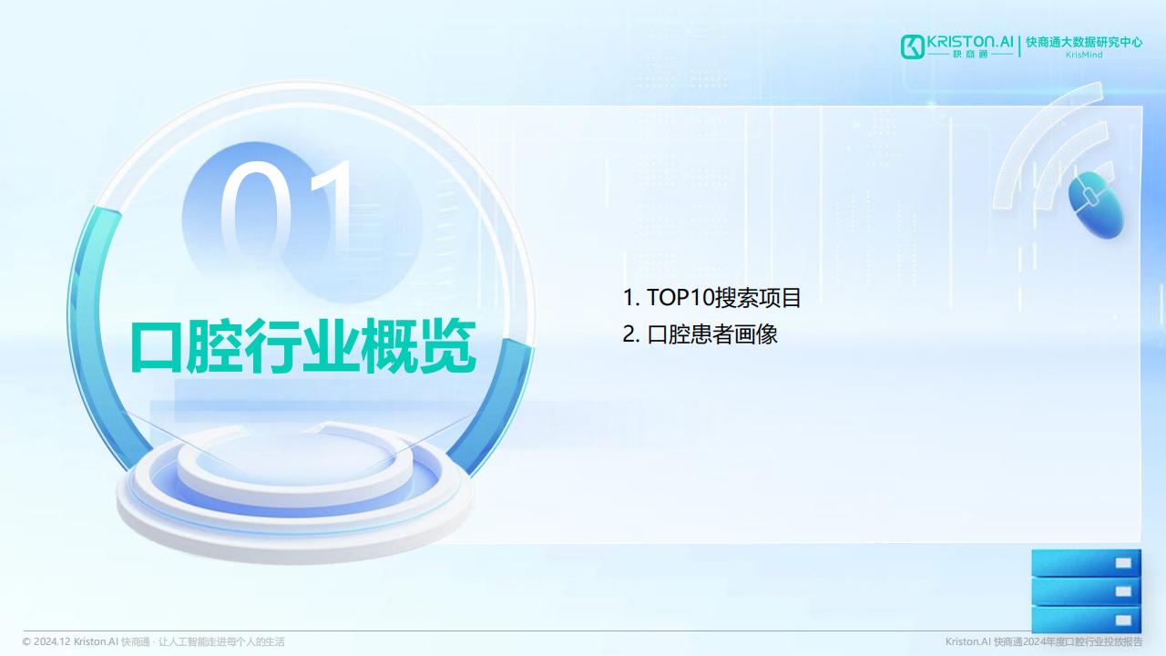Image resolution: width=1166 pixels, height=656 pixels.
Task: Click the stacked blue server graphic
Action: [x=1086, y=590]
